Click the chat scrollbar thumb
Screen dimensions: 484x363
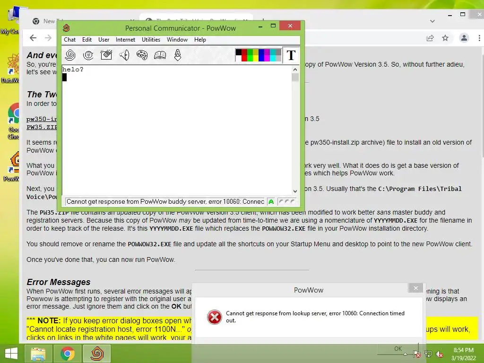click(x=295, y=77)
